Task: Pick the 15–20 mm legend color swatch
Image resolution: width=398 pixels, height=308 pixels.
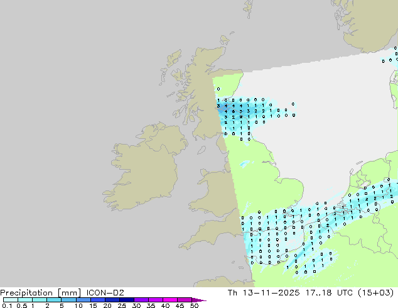Action: pos(97,300)
